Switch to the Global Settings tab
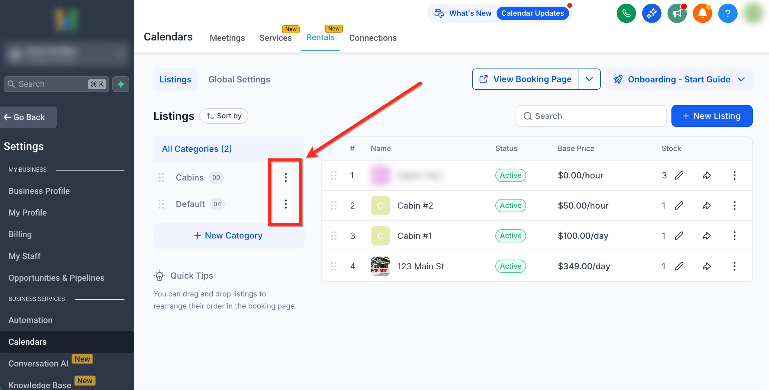 [239, 79]
